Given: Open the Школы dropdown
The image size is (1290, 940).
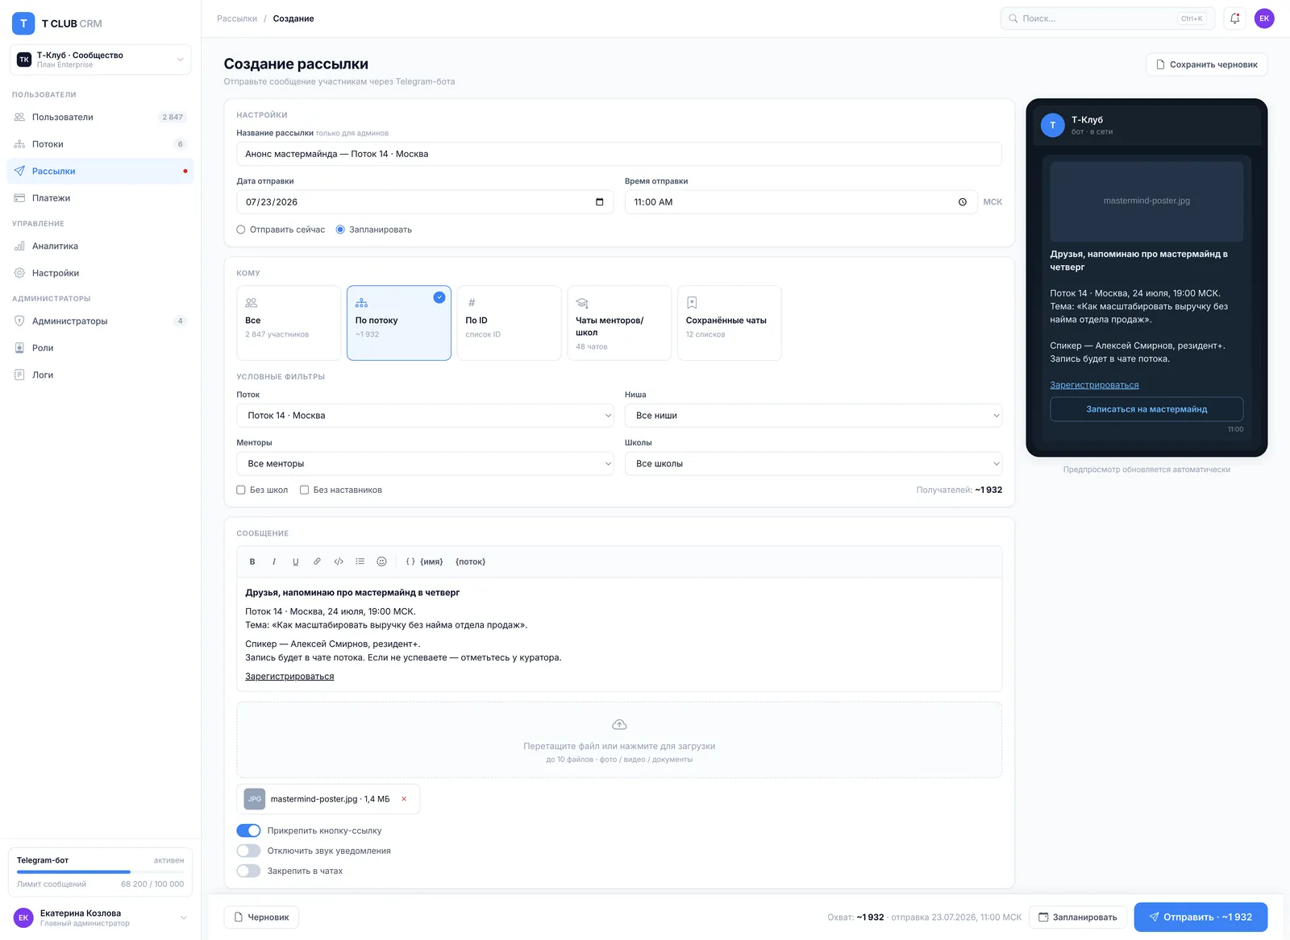Looking at the screenshot, I should click(814, 464).
